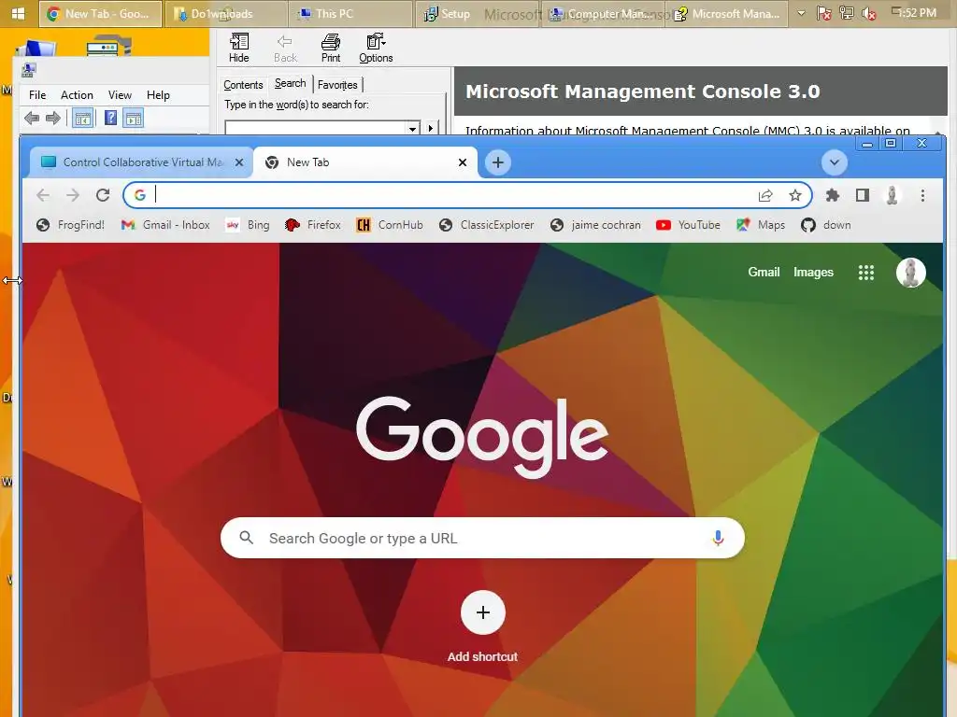This screenshot has height=717, width=957.
Task: Go forward in Chrome navigation
Action: click(x=73, y=195)
